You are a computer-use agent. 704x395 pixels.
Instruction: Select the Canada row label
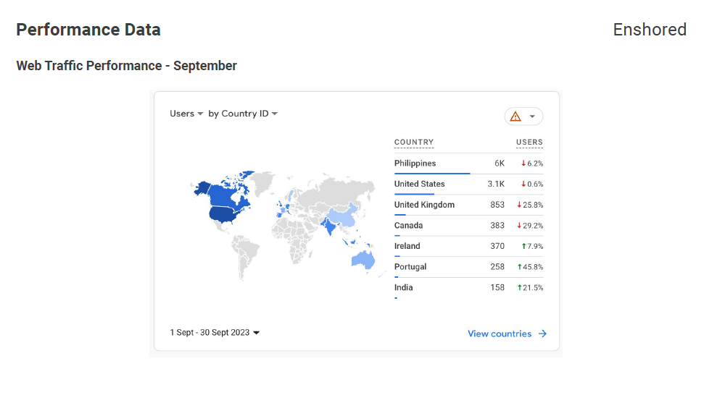[409, 225]
